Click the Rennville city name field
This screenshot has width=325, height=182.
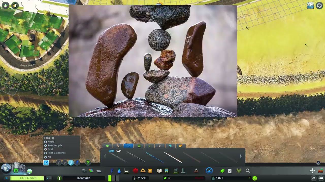(84, 178)
